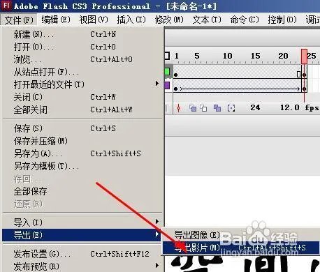Viewport: 320px width, 272px height.
Task: Toggle show all layers as outlines icon
Action: coord(167,56)
